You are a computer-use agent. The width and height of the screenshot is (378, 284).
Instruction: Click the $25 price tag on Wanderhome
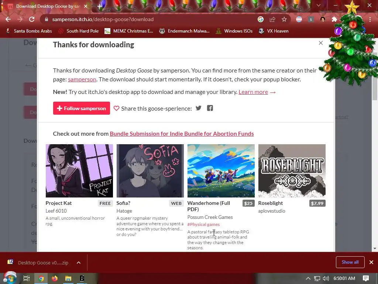(x=248, y=203)
